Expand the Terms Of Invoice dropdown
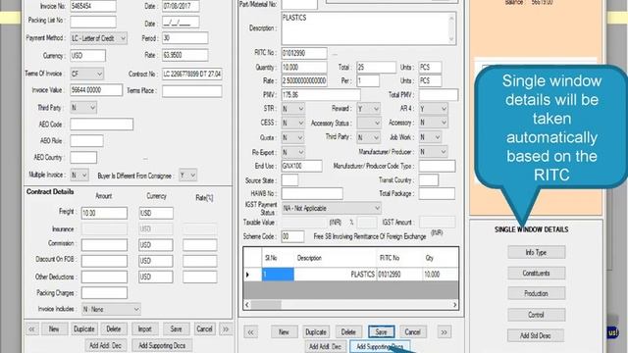Image resolution: width=628 pixels, height=353 pixels. click(87, 74)
